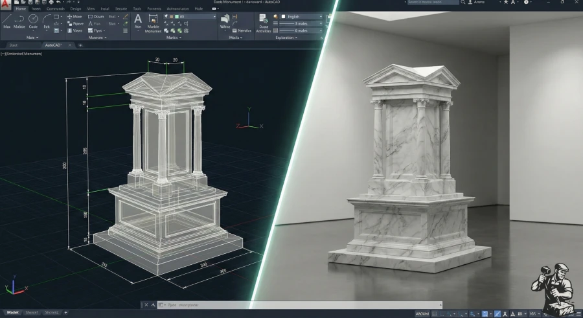The width and height of the screenshot is (583, 318).
Task: Click the Pipeve tool
Action: (74, 23)
